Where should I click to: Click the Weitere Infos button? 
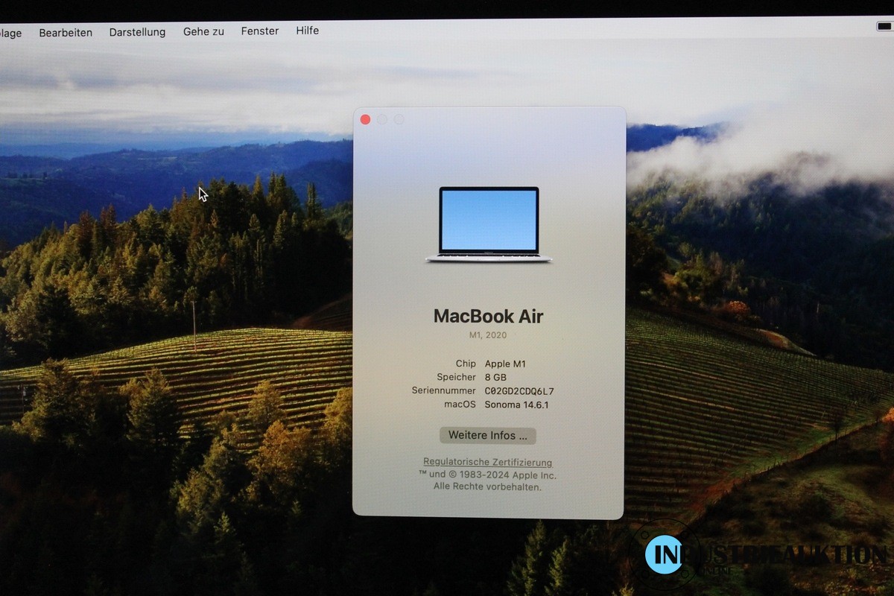[488, 436]
